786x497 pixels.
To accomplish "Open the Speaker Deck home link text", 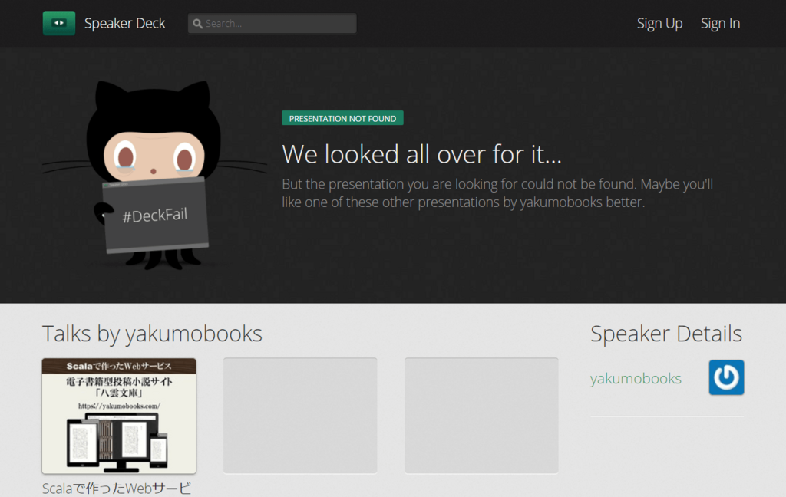I will point(124,24).
